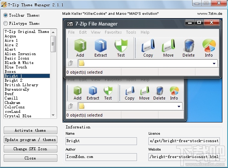Click yellow folder icon in small preview address bar
This screenshot has width=228, height=168.
82,106
